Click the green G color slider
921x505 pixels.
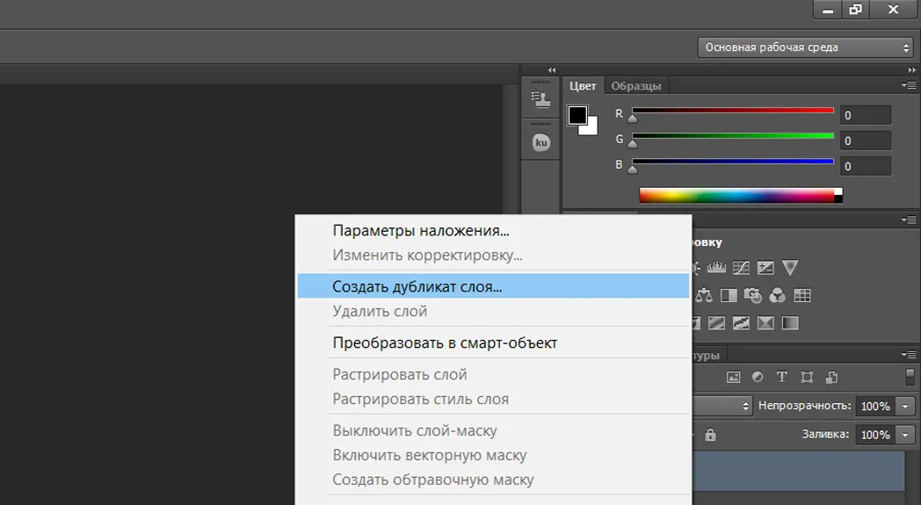(732, 135)
